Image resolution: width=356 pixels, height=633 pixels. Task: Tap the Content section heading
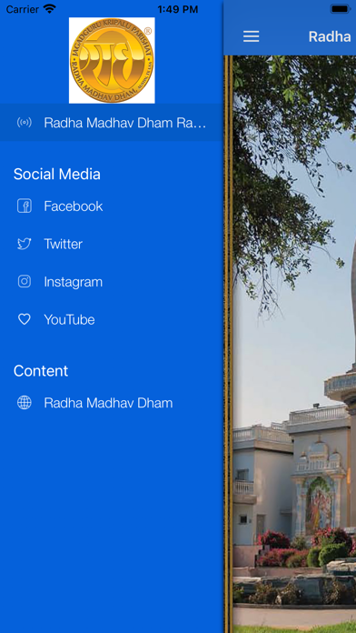41,370
